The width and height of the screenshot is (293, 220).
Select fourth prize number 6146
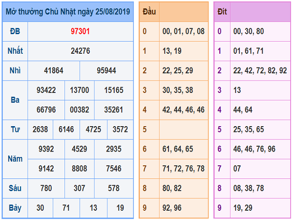(x=66, y=129)
